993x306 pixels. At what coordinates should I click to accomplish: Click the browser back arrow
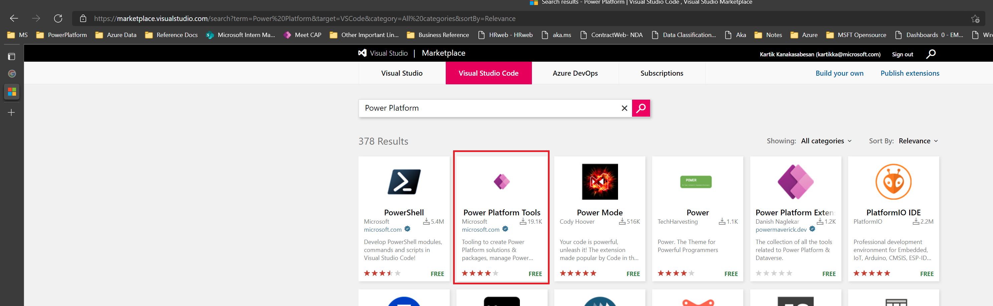click(14, 18)
